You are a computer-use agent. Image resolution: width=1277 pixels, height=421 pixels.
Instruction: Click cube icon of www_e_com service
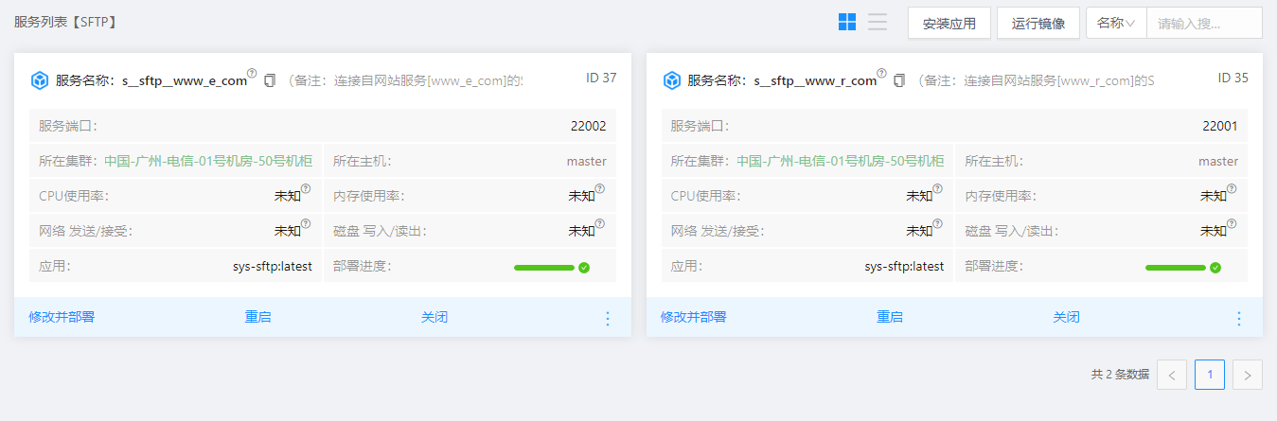[40, 80]
